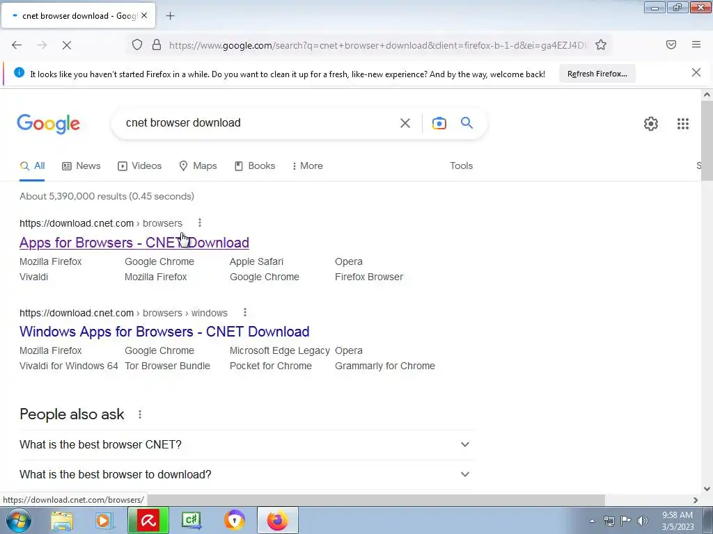The image size is (713, 534).
Task: Expand What is the best browser to download
Action: pyautogui.click(x=246, y=474)
